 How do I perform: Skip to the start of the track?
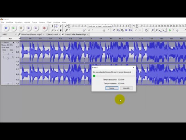[x=29, y=28]
